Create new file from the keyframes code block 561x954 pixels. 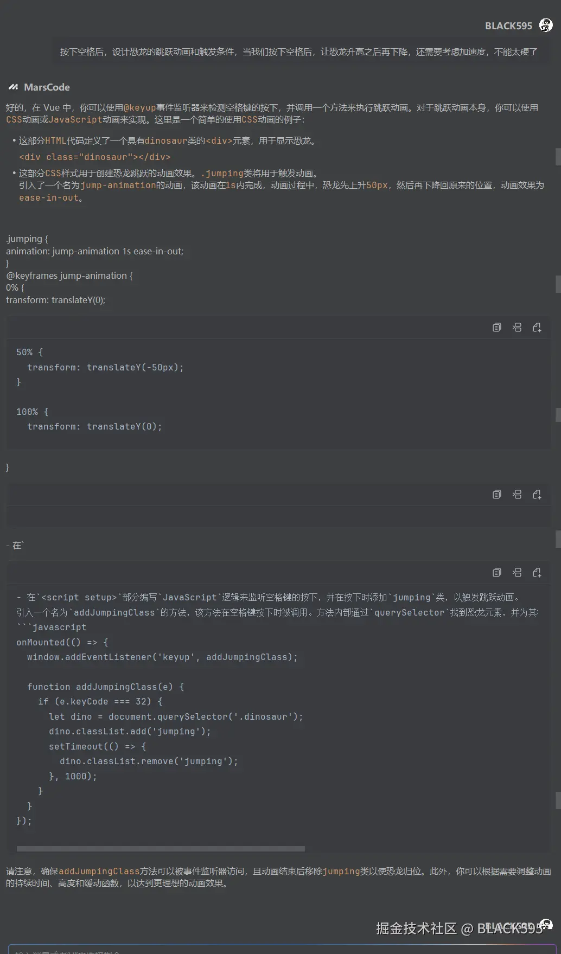pos(537,328)
